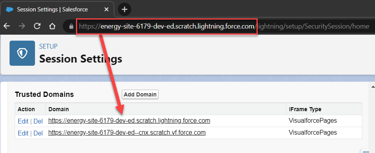Select the Session Settings | Salesforce tab
This screenshot has width=375, height=153.
tap(57, 10)
